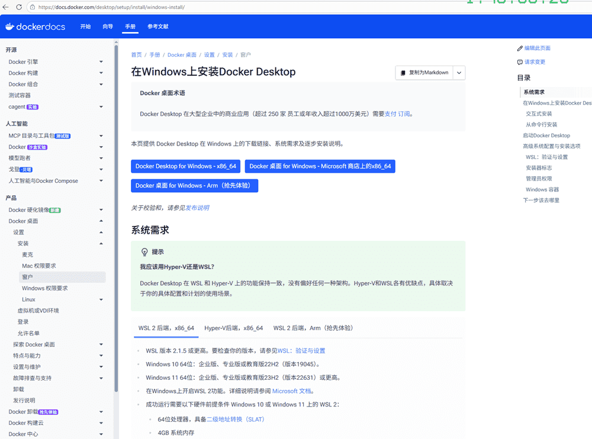This screenshot has height=439, width=592.
Task: Click the Arm（抢先体验）download button
Action: coord(194,186)
